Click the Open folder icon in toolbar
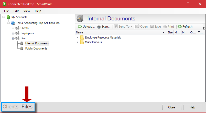 click(137, 27)
